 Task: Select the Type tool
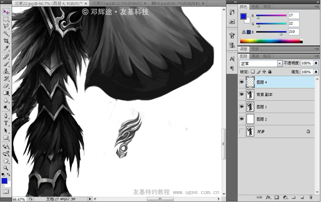(6, 123)
